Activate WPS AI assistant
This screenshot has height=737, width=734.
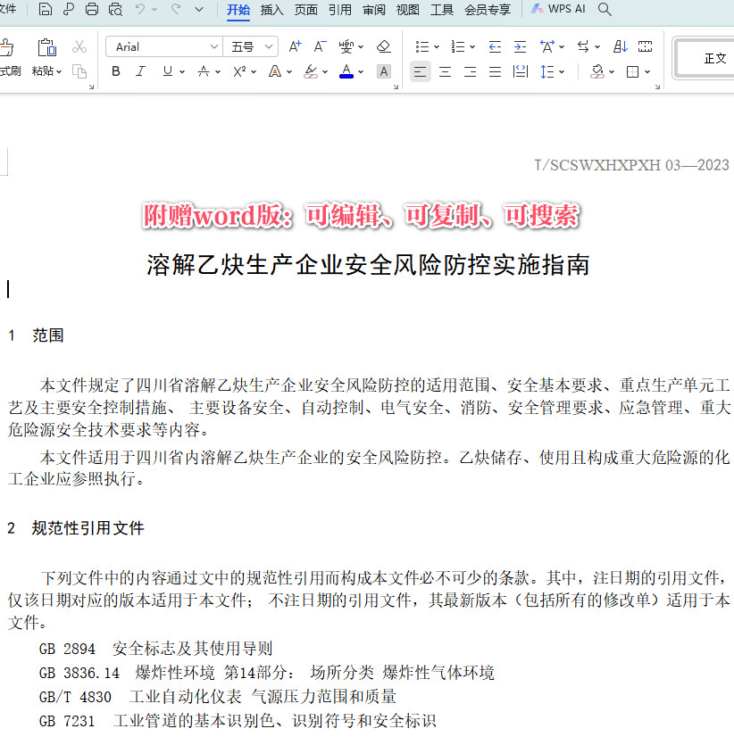pos(558,8)
